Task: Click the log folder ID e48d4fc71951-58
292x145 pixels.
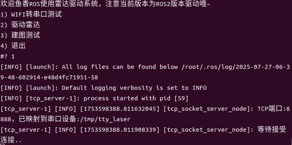Action: tap(71, 77)
